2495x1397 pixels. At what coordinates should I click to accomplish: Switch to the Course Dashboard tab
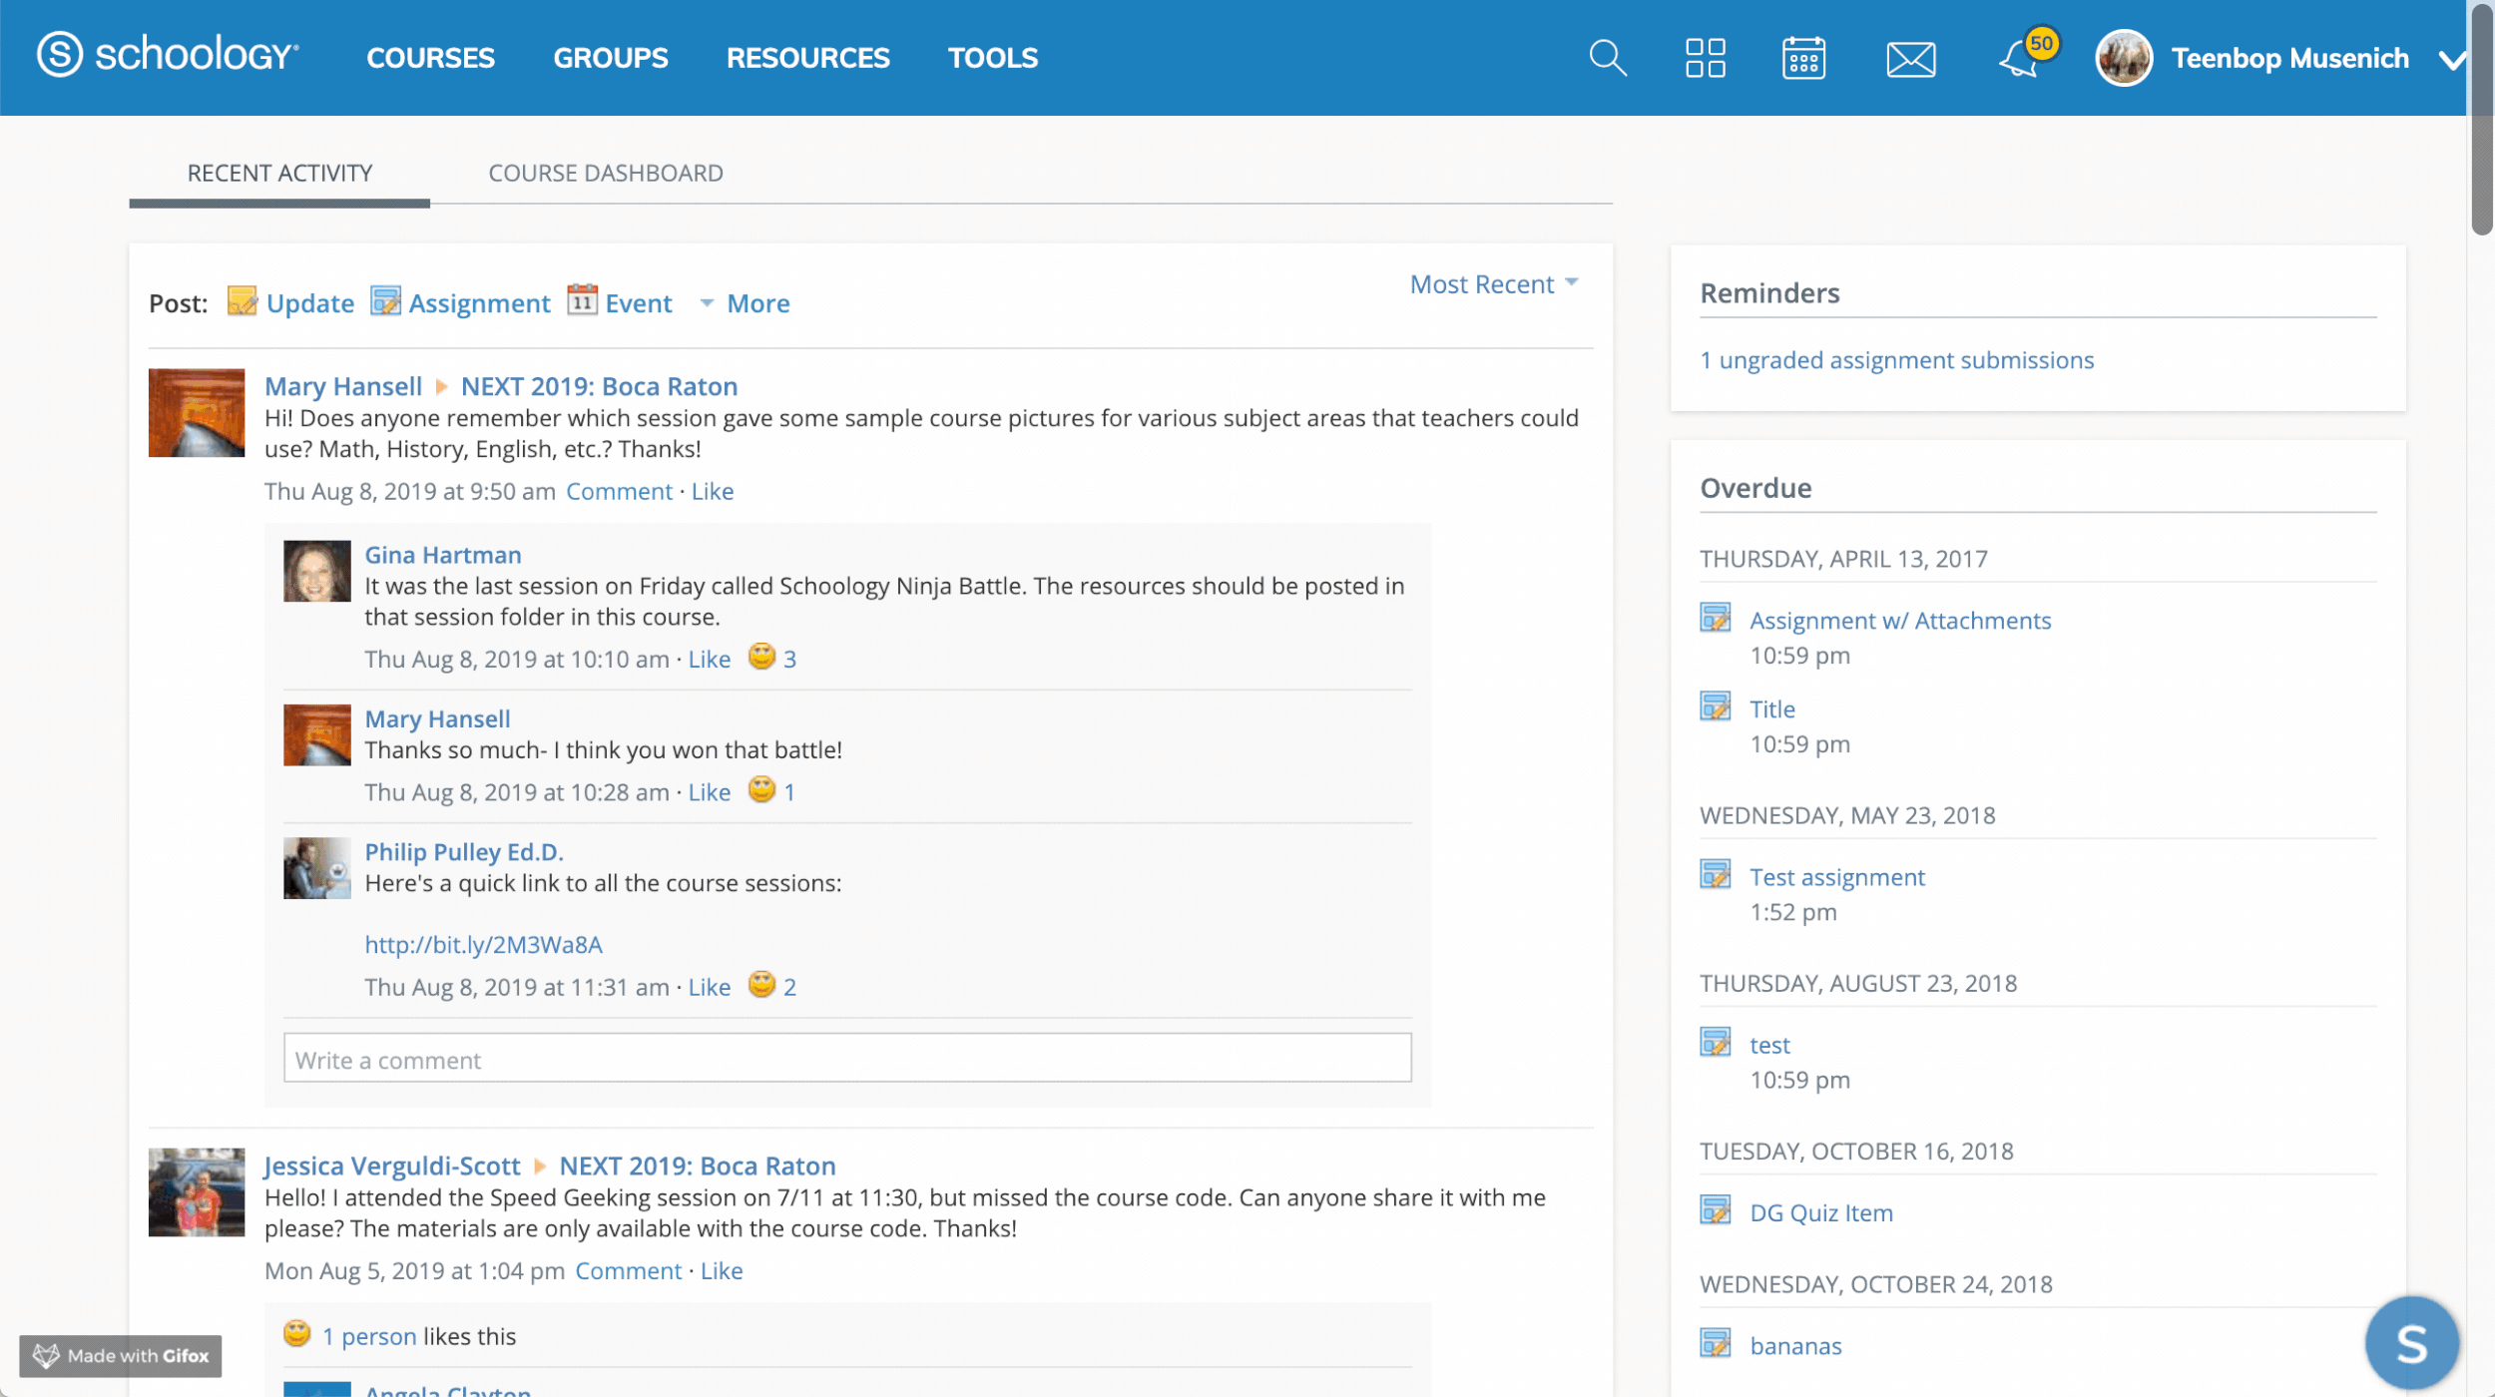pos(605,173)
